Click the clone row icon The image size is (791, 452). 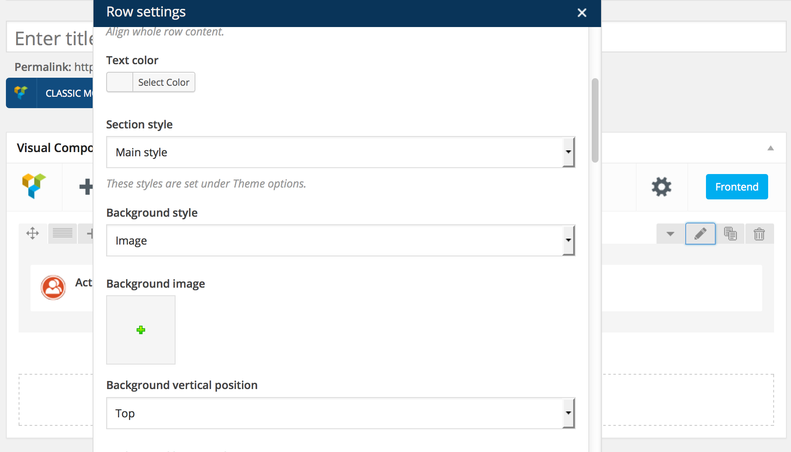pyautogui.click(x=730, y=234)
